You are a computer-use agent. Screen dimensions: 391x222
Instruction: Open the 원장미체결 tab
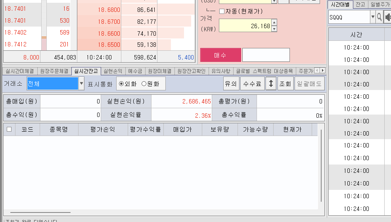pyautogui.click(x=159, y=71)
